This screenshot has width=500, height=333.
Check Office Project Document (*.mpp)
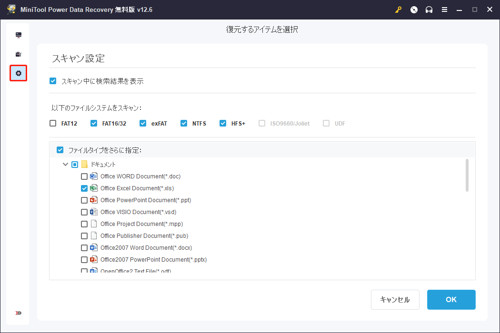pyautogui.click(x=84, y=224)
